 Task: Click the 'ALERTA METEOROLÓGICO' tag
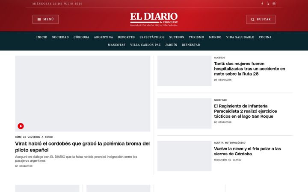pos(230,143)
